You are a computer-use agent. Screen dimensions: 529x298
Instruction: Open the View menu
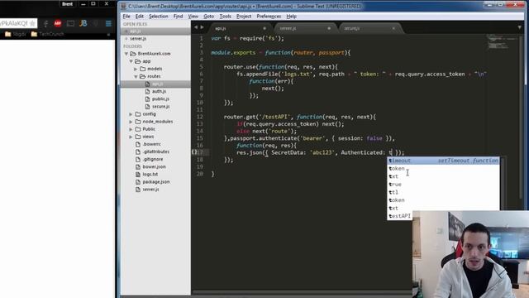click(x=193, y=17)
